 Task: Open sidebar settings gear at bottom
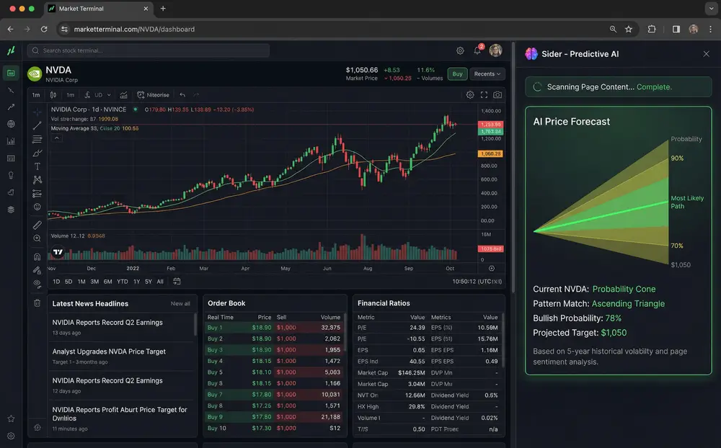click(x=11, y=436)
